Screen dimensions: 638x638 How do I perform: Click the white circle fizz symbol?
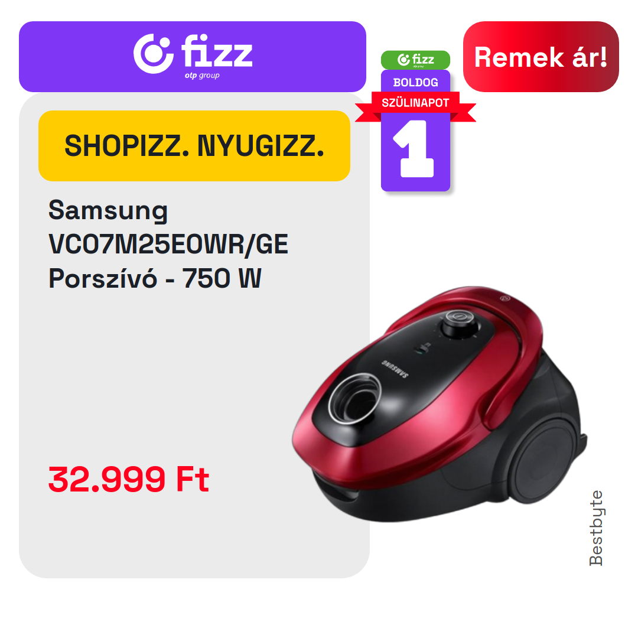point(152,54)
